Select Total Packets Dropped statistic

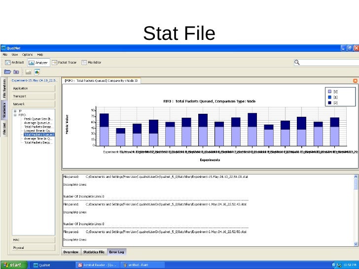click(38, 127)
